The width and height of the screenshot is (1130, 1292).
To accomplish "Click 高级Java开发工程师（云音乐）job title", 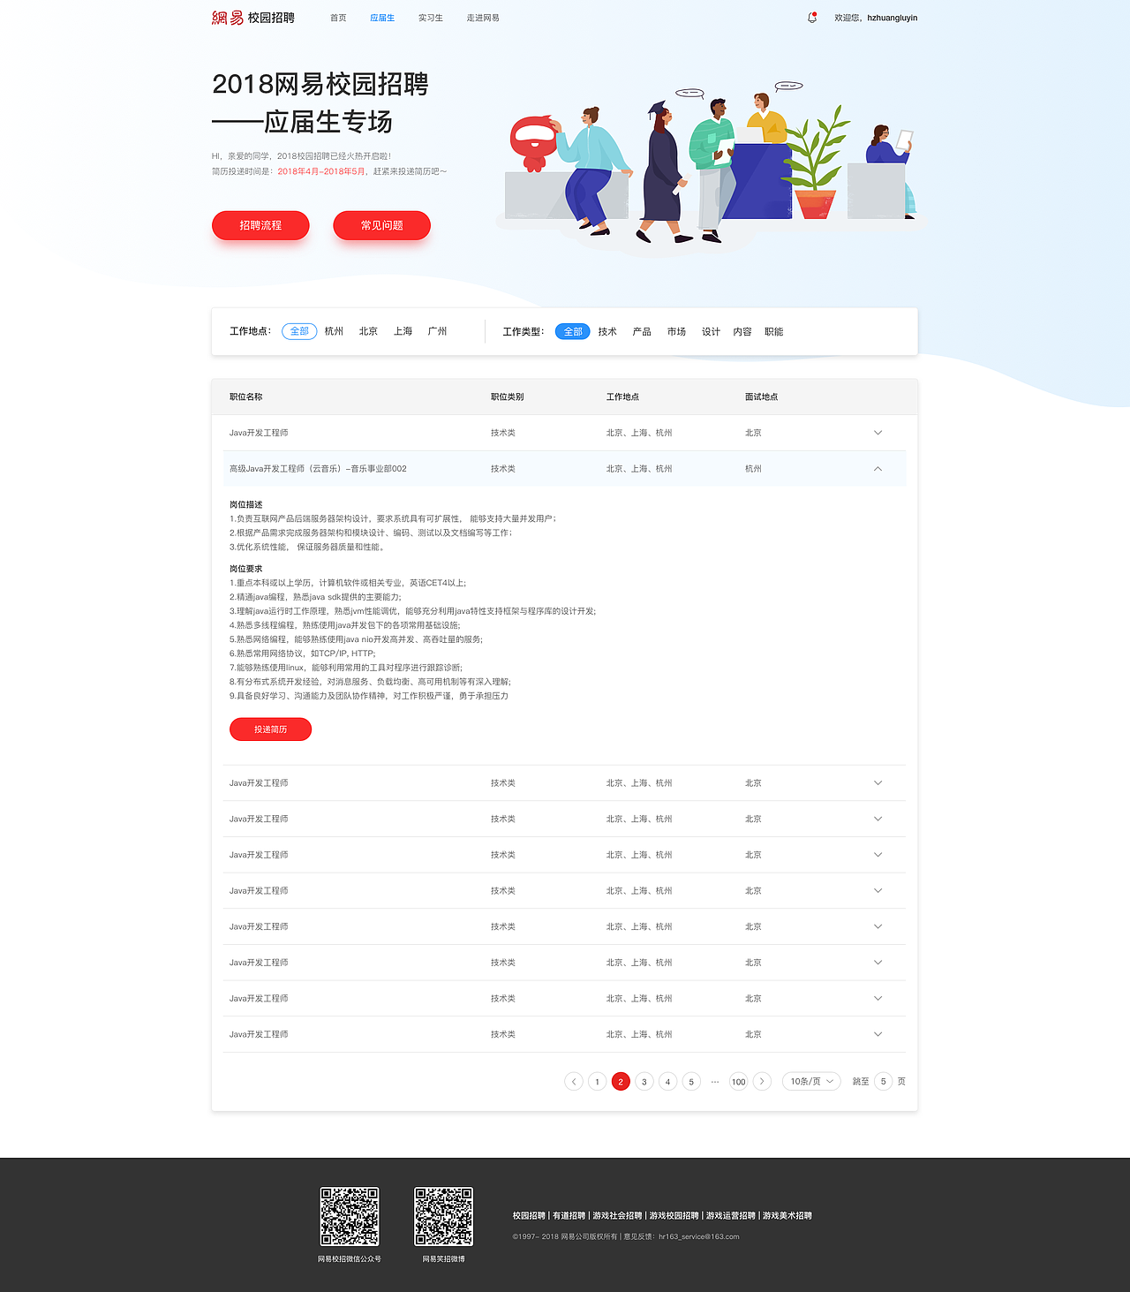I will tap(318, 469).
